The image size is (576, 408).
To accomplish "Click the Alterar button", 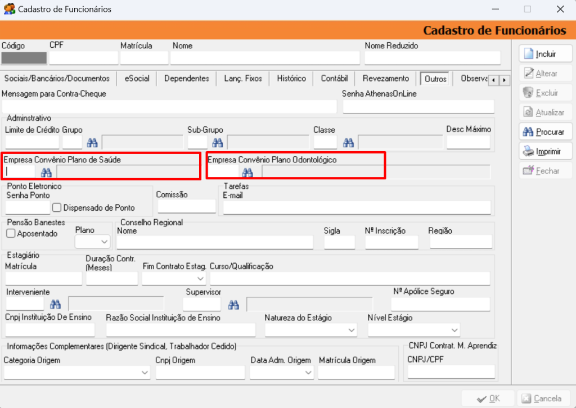I will [x=546, y=73].
